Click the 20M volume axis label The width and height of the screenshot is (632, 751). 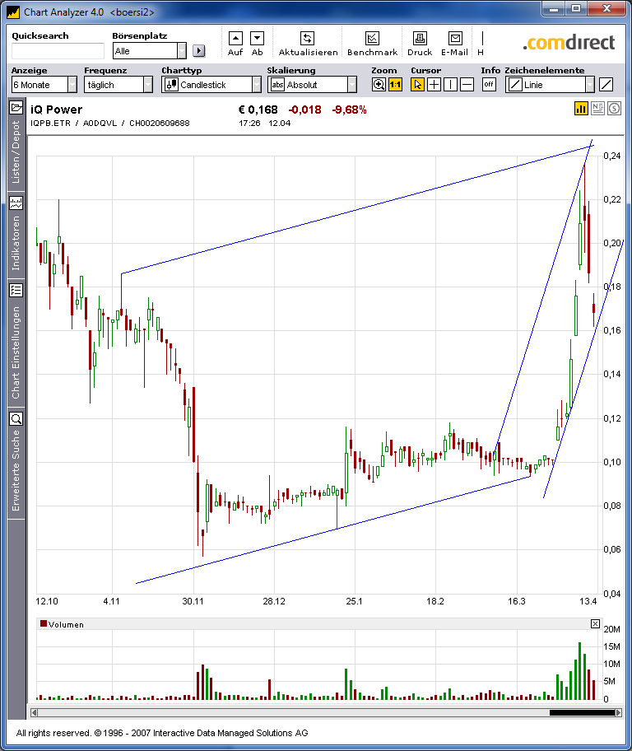[612, 629]
